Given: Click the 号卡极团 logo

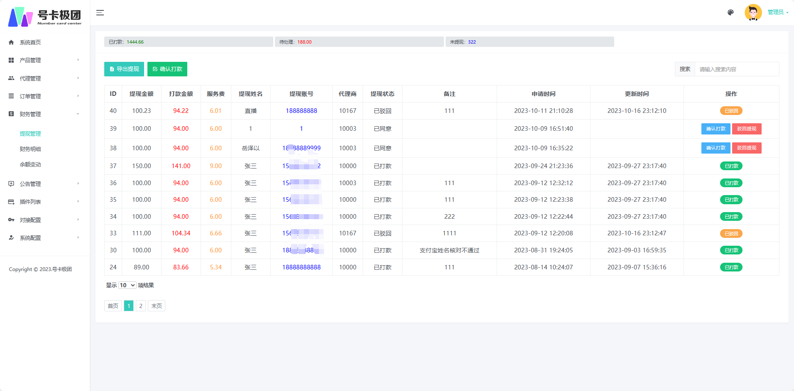Looking at the screenshot, I should 45,17.
